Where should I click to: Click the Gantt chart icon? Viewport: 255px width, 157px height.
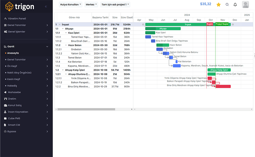click(5, 47)
